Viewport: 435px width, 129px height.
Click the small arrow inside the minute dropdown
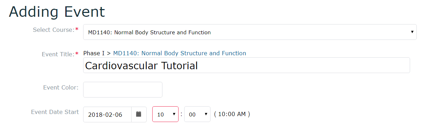206,114
